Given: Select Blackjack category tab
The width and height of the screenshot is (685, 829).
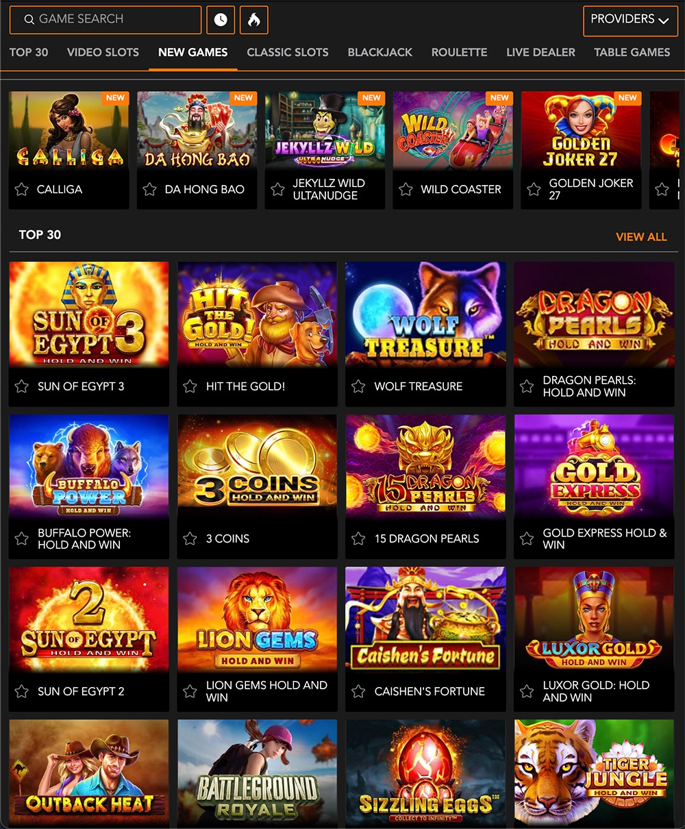Looking at the screenshot, I should tap(380, 52).
